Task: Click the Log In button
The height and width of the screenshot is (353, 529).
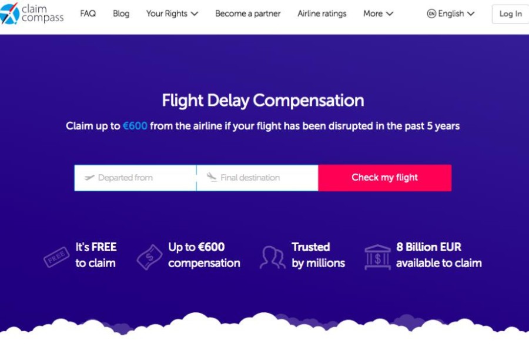Action: pyautogui.click(x=510, y=14)
